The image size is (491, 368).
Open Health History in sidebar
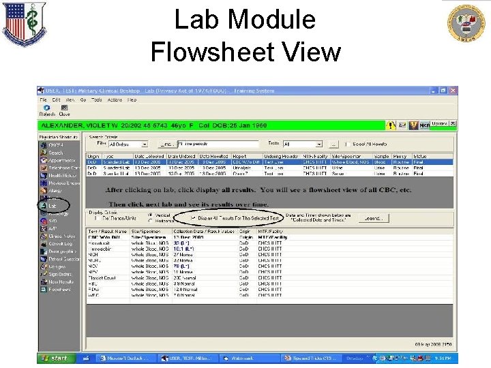point(59,176)
